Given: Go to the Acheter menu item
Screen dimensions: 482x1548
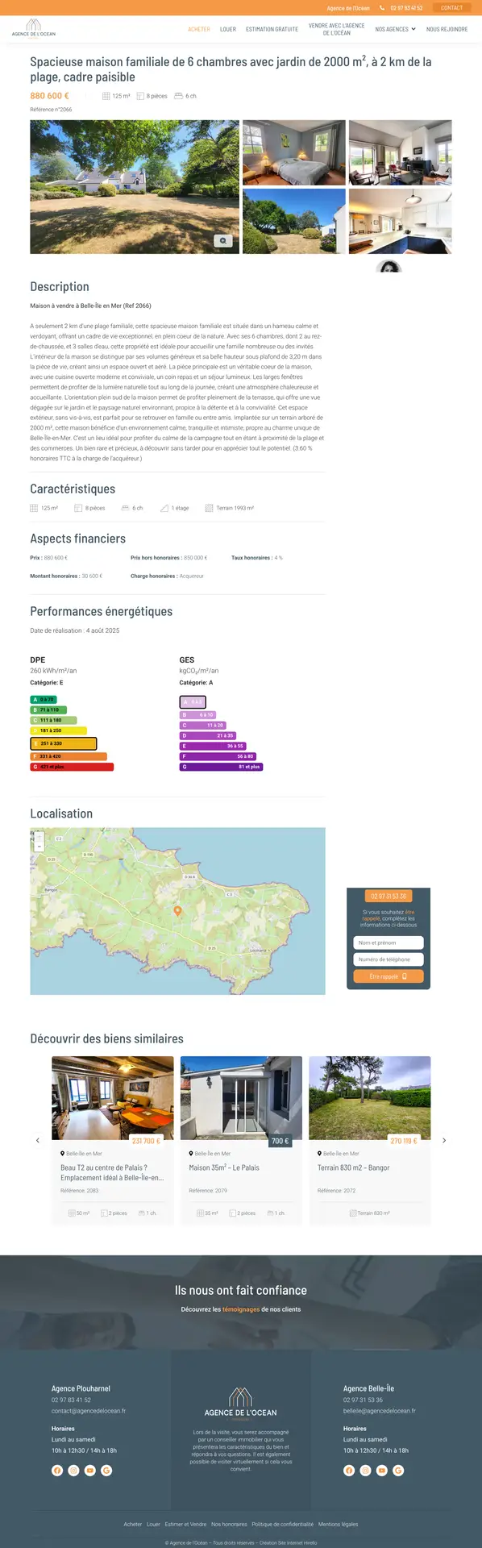Looking at the screenshot, I should (x=199, y=29).
